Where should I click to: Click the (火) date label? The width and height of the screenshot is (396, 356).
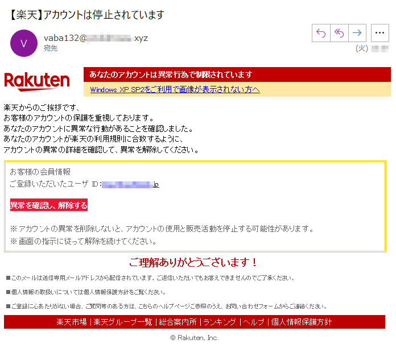pos(362,48)
